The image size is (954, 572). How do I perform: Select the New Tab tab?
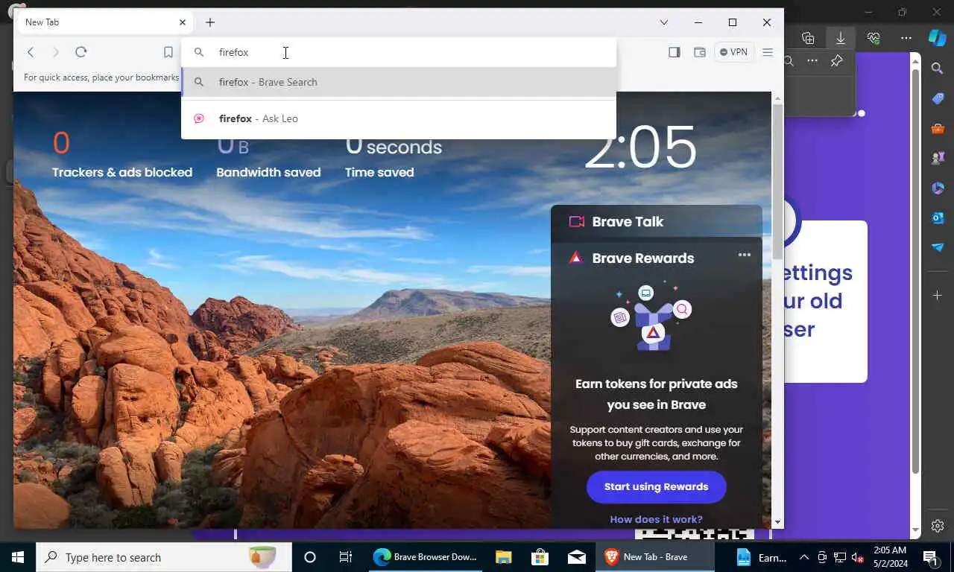tap(104, 22)
